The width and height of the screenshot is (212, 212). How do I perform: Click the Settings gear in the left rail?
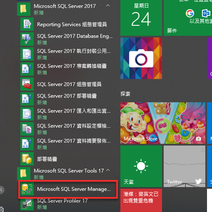point(1,210)
